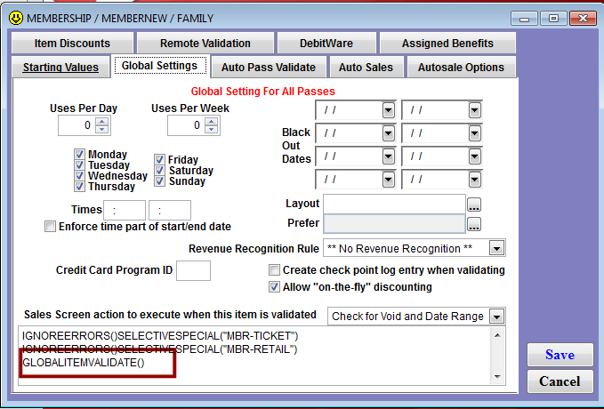Select the Global Settings tab
This screenshot has width=604, height=409.
159,66
